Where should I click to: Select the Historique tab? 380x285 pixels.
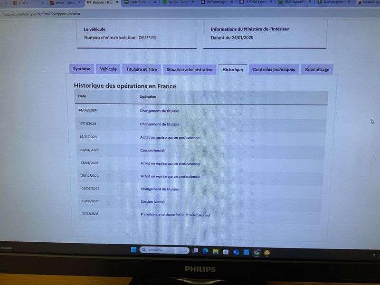click(x=232, y=69)
